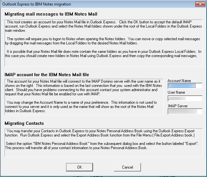The image size is (207, 177).
Task: Click the dialog title "Outlook Express to IBM Notes migration"
Action: [36, 4]
